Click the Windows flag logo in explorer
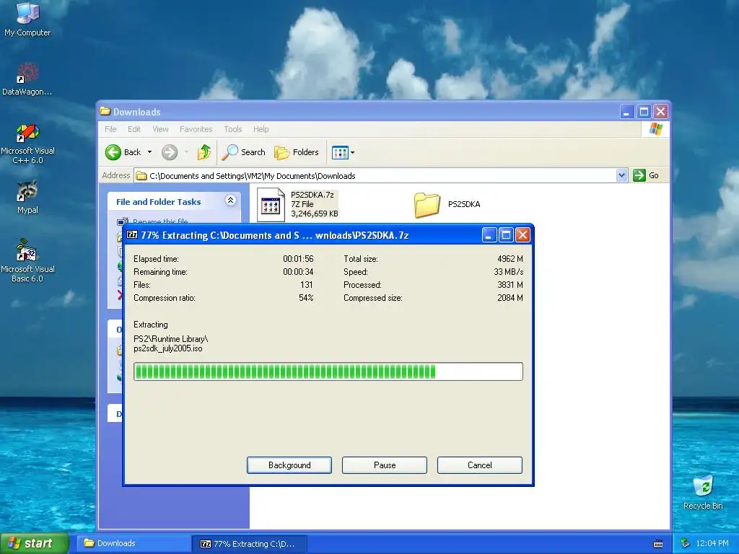 [x=655, y=129]
